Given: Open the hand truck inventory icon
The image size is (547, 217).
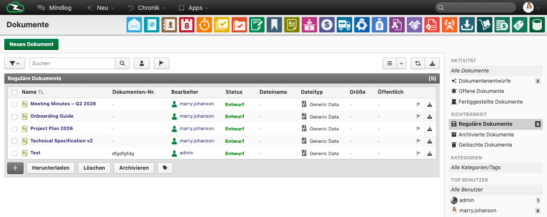Looking at the screenshot, I should pos(485,25).
